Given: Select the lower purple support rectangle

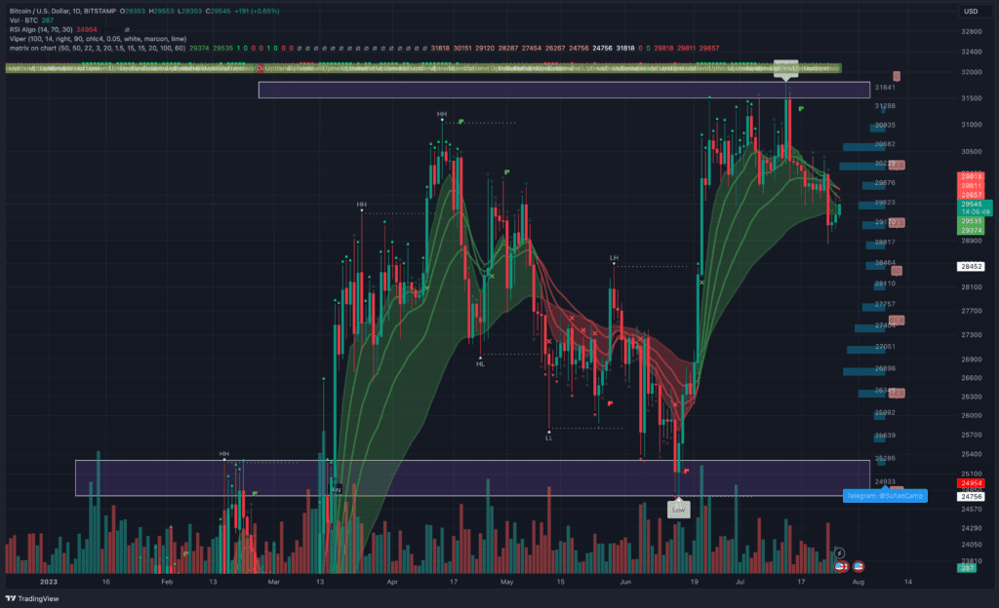Looking at the screenshot, I should click(472, 477).
